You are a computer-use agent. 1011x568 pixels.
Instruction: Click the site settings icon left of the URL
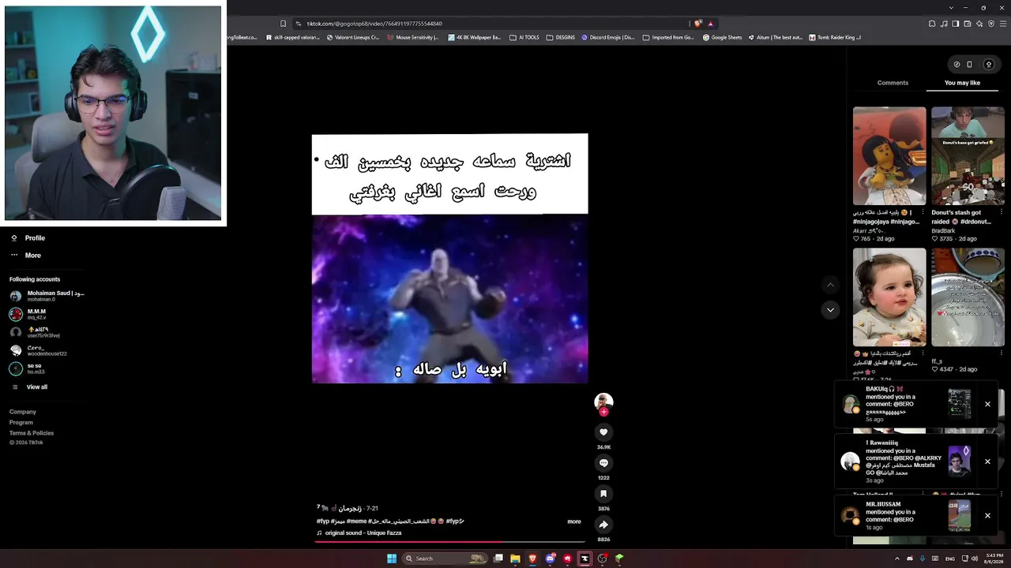(x=299, y=24)
